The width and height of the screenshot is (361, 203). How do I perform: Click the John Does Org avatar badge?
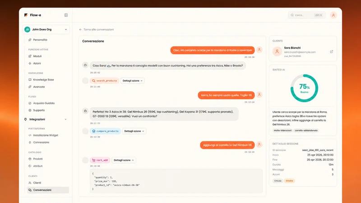pyautogui.click(x=27, y=29)
